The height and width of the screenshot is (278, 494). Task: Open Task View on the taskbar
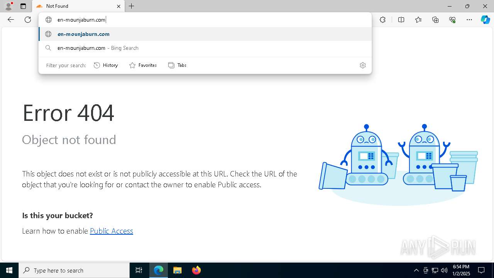pyautogui.click(x=139, y=270)
